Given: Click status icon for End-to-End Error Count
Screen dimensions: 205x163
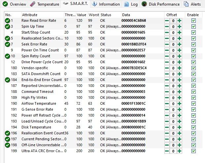Looking at the screenshot, I should (8, 80).
